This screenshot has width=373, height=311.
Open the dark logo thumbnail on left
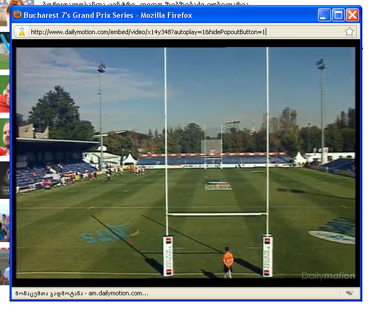coord(4,180)
